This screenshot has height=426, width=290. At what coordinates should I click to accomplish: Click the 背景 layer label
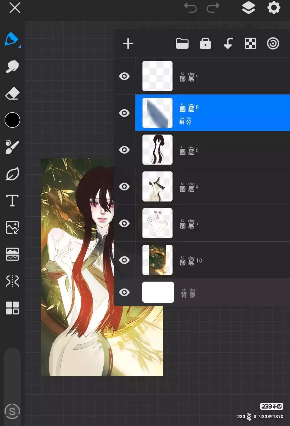(188, 293)
